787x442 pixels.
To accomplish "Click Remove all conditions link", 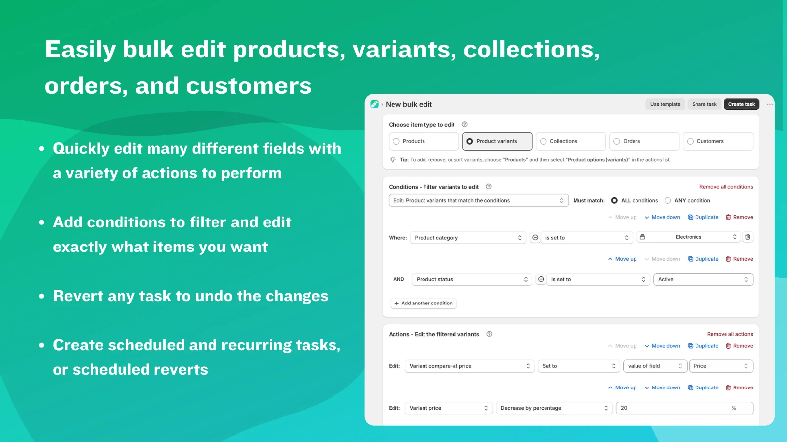I will pos(726,187).
